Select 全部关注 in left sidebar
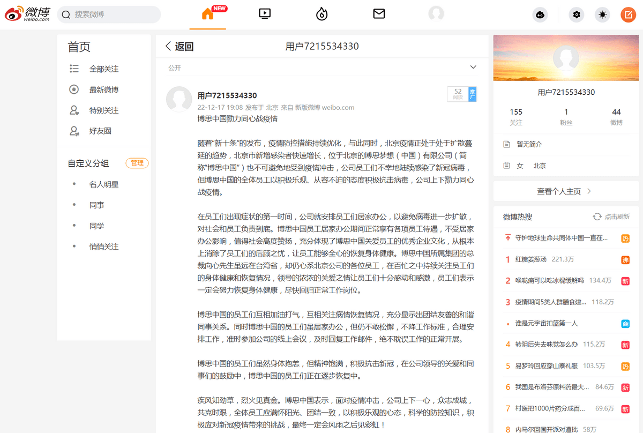Viewport: 643px width, 433px height. point(103,69)
